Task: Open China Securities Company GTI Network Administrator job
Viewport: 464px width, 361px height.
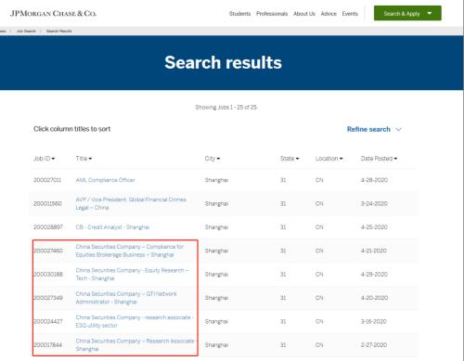Action: tap(126, 298)
